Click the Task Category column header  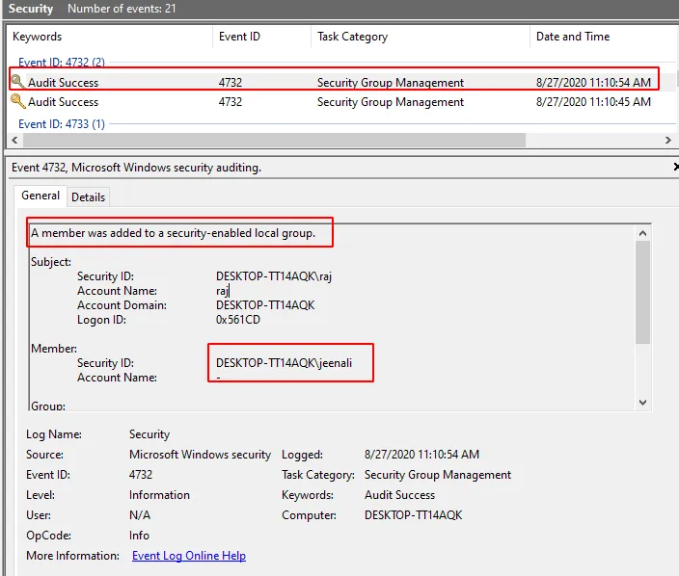[352, 37]
